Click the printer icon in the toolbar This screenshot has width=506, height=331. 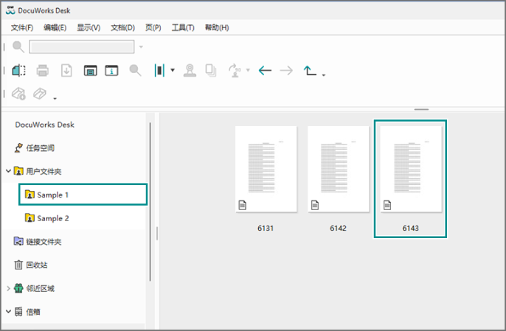43,71
